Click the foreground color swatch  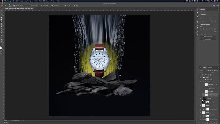[1, 48]
